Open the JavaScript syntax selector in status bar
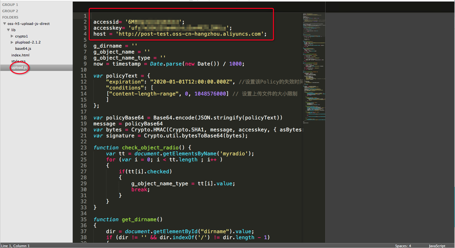This screenshot has width=455, height=248. 437,246
